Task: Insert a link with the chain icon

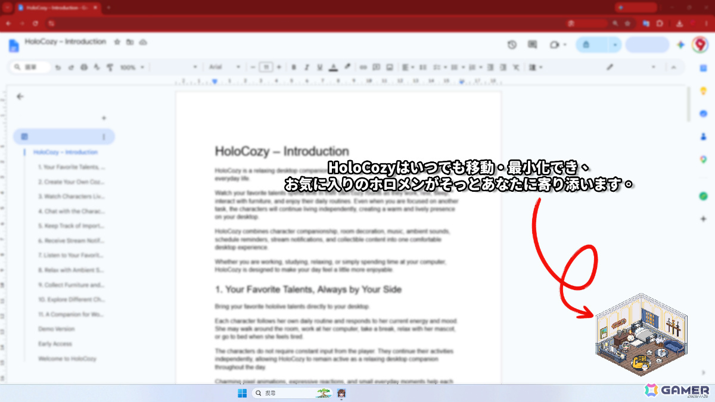Action: (x=363, y=67)
